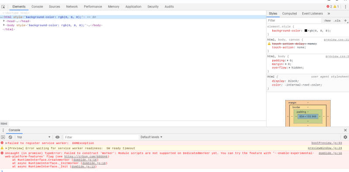Add a new style rule with plus icon
This screenshot has width=349, height=172.
coord(346,21)
